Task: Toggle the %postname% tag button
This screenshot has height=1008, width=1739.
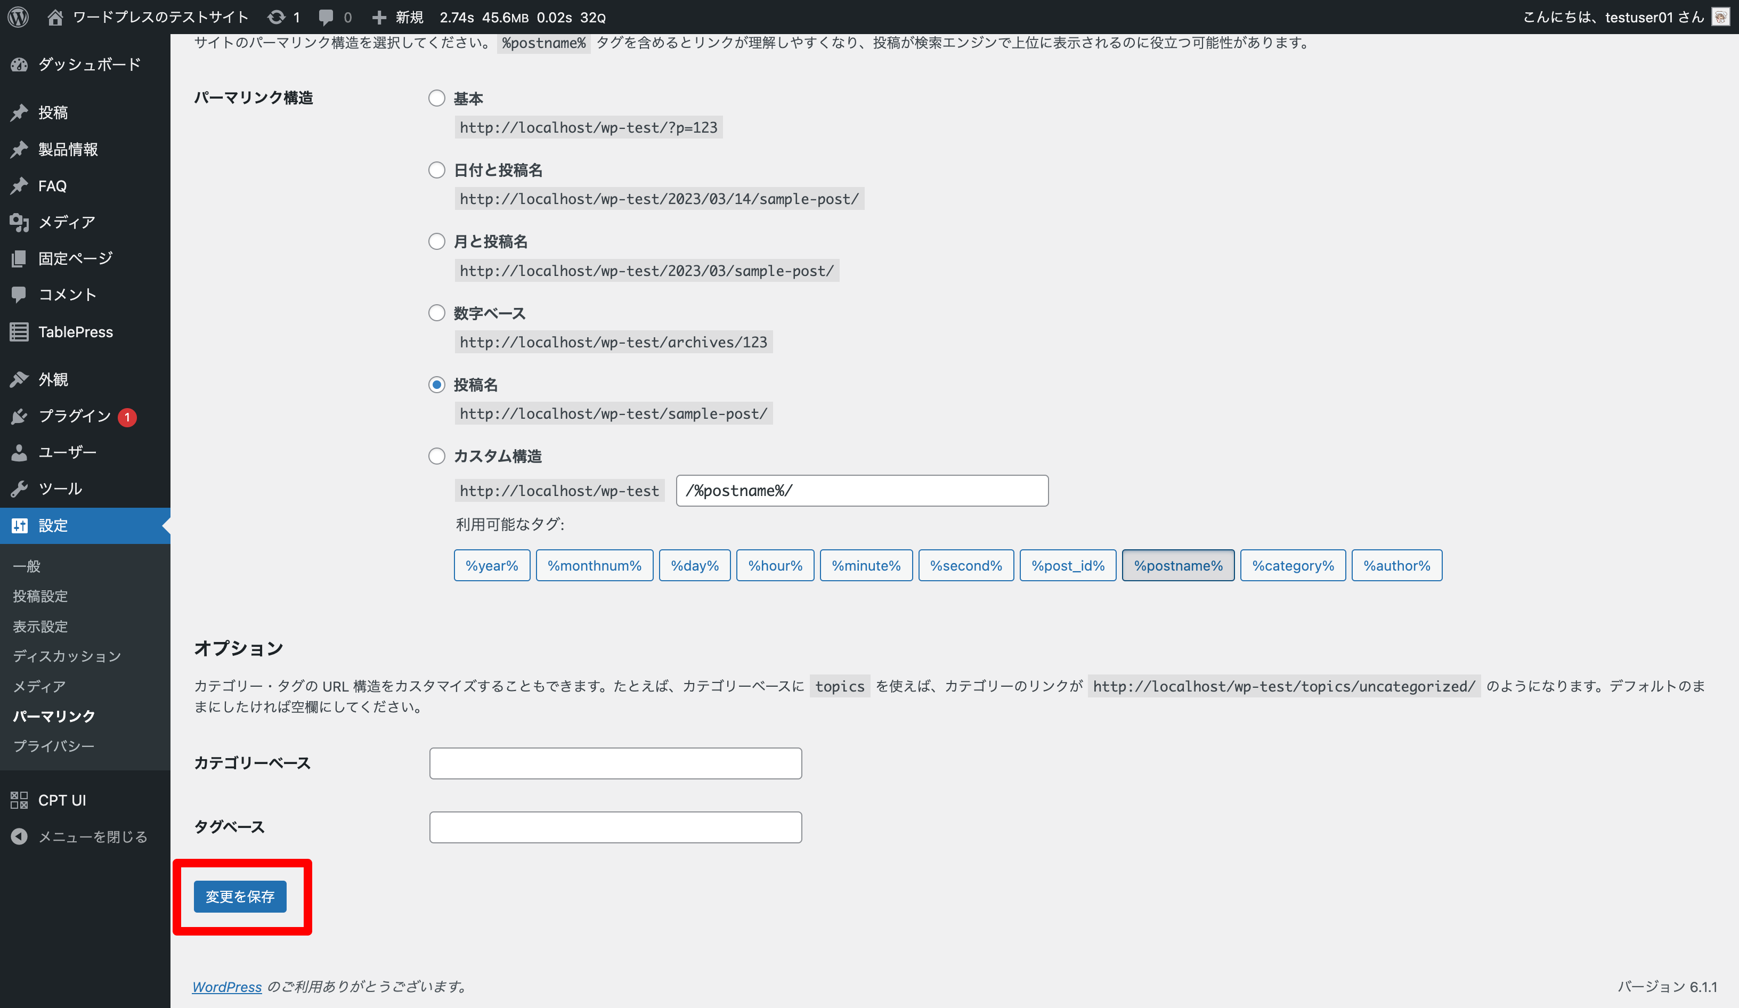Action: (1179, 566)
